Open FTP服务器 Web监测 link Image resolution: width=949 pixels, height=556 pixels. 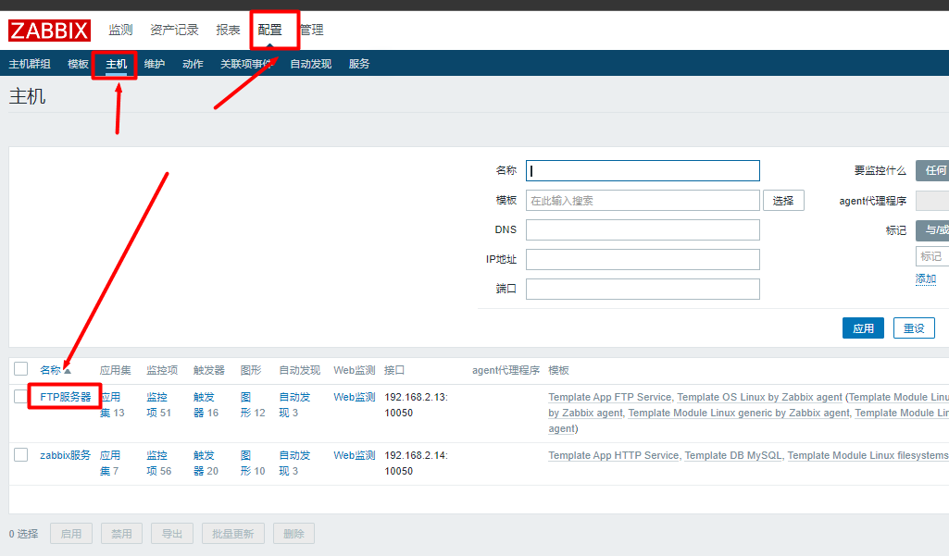click(354, 397)
